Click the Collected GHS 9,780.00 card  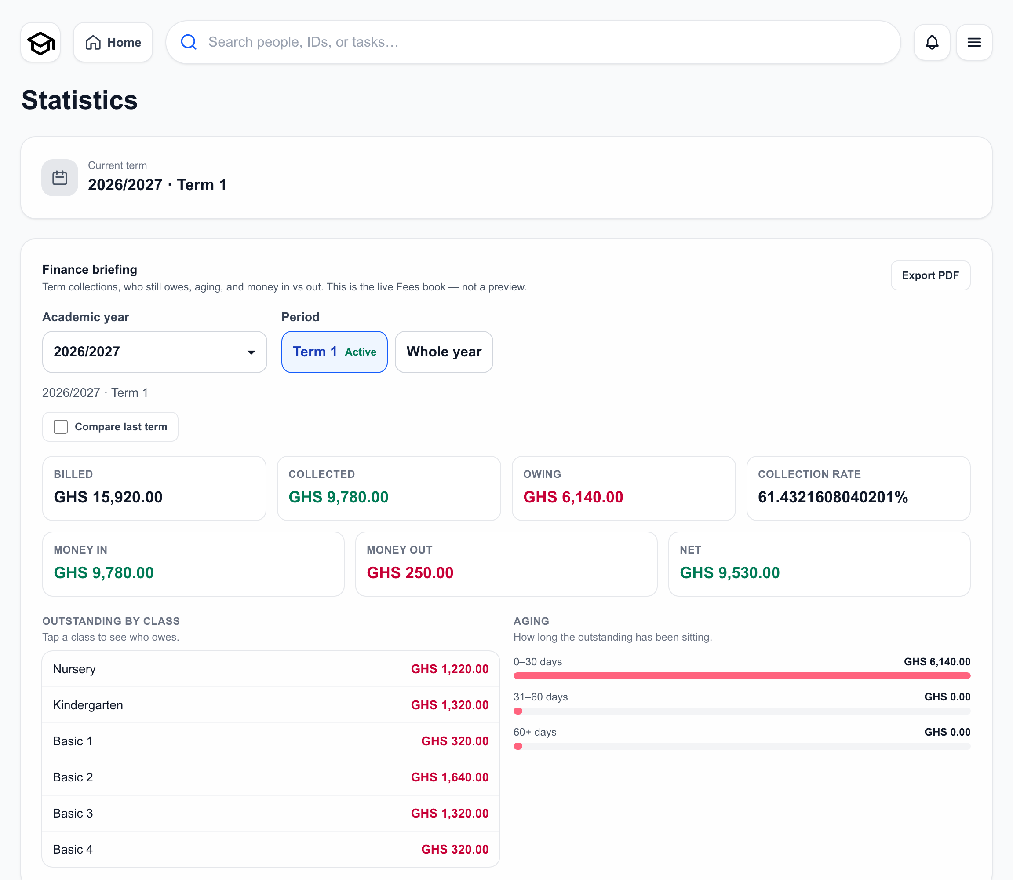[x=389, y=488]
